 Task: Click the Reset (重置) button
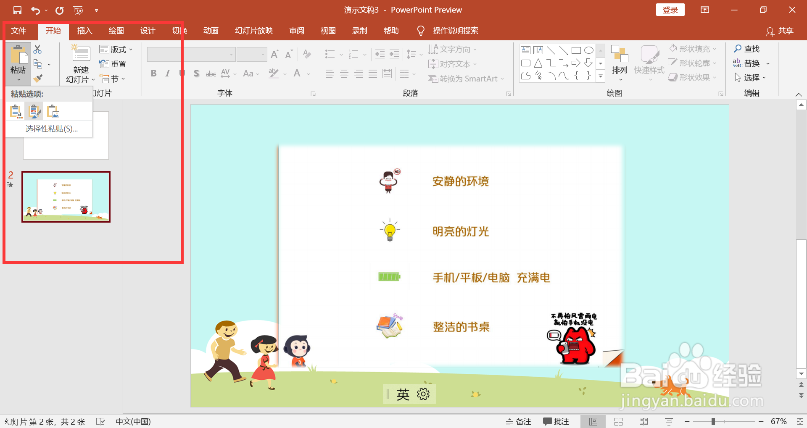(x=113, y=64)
